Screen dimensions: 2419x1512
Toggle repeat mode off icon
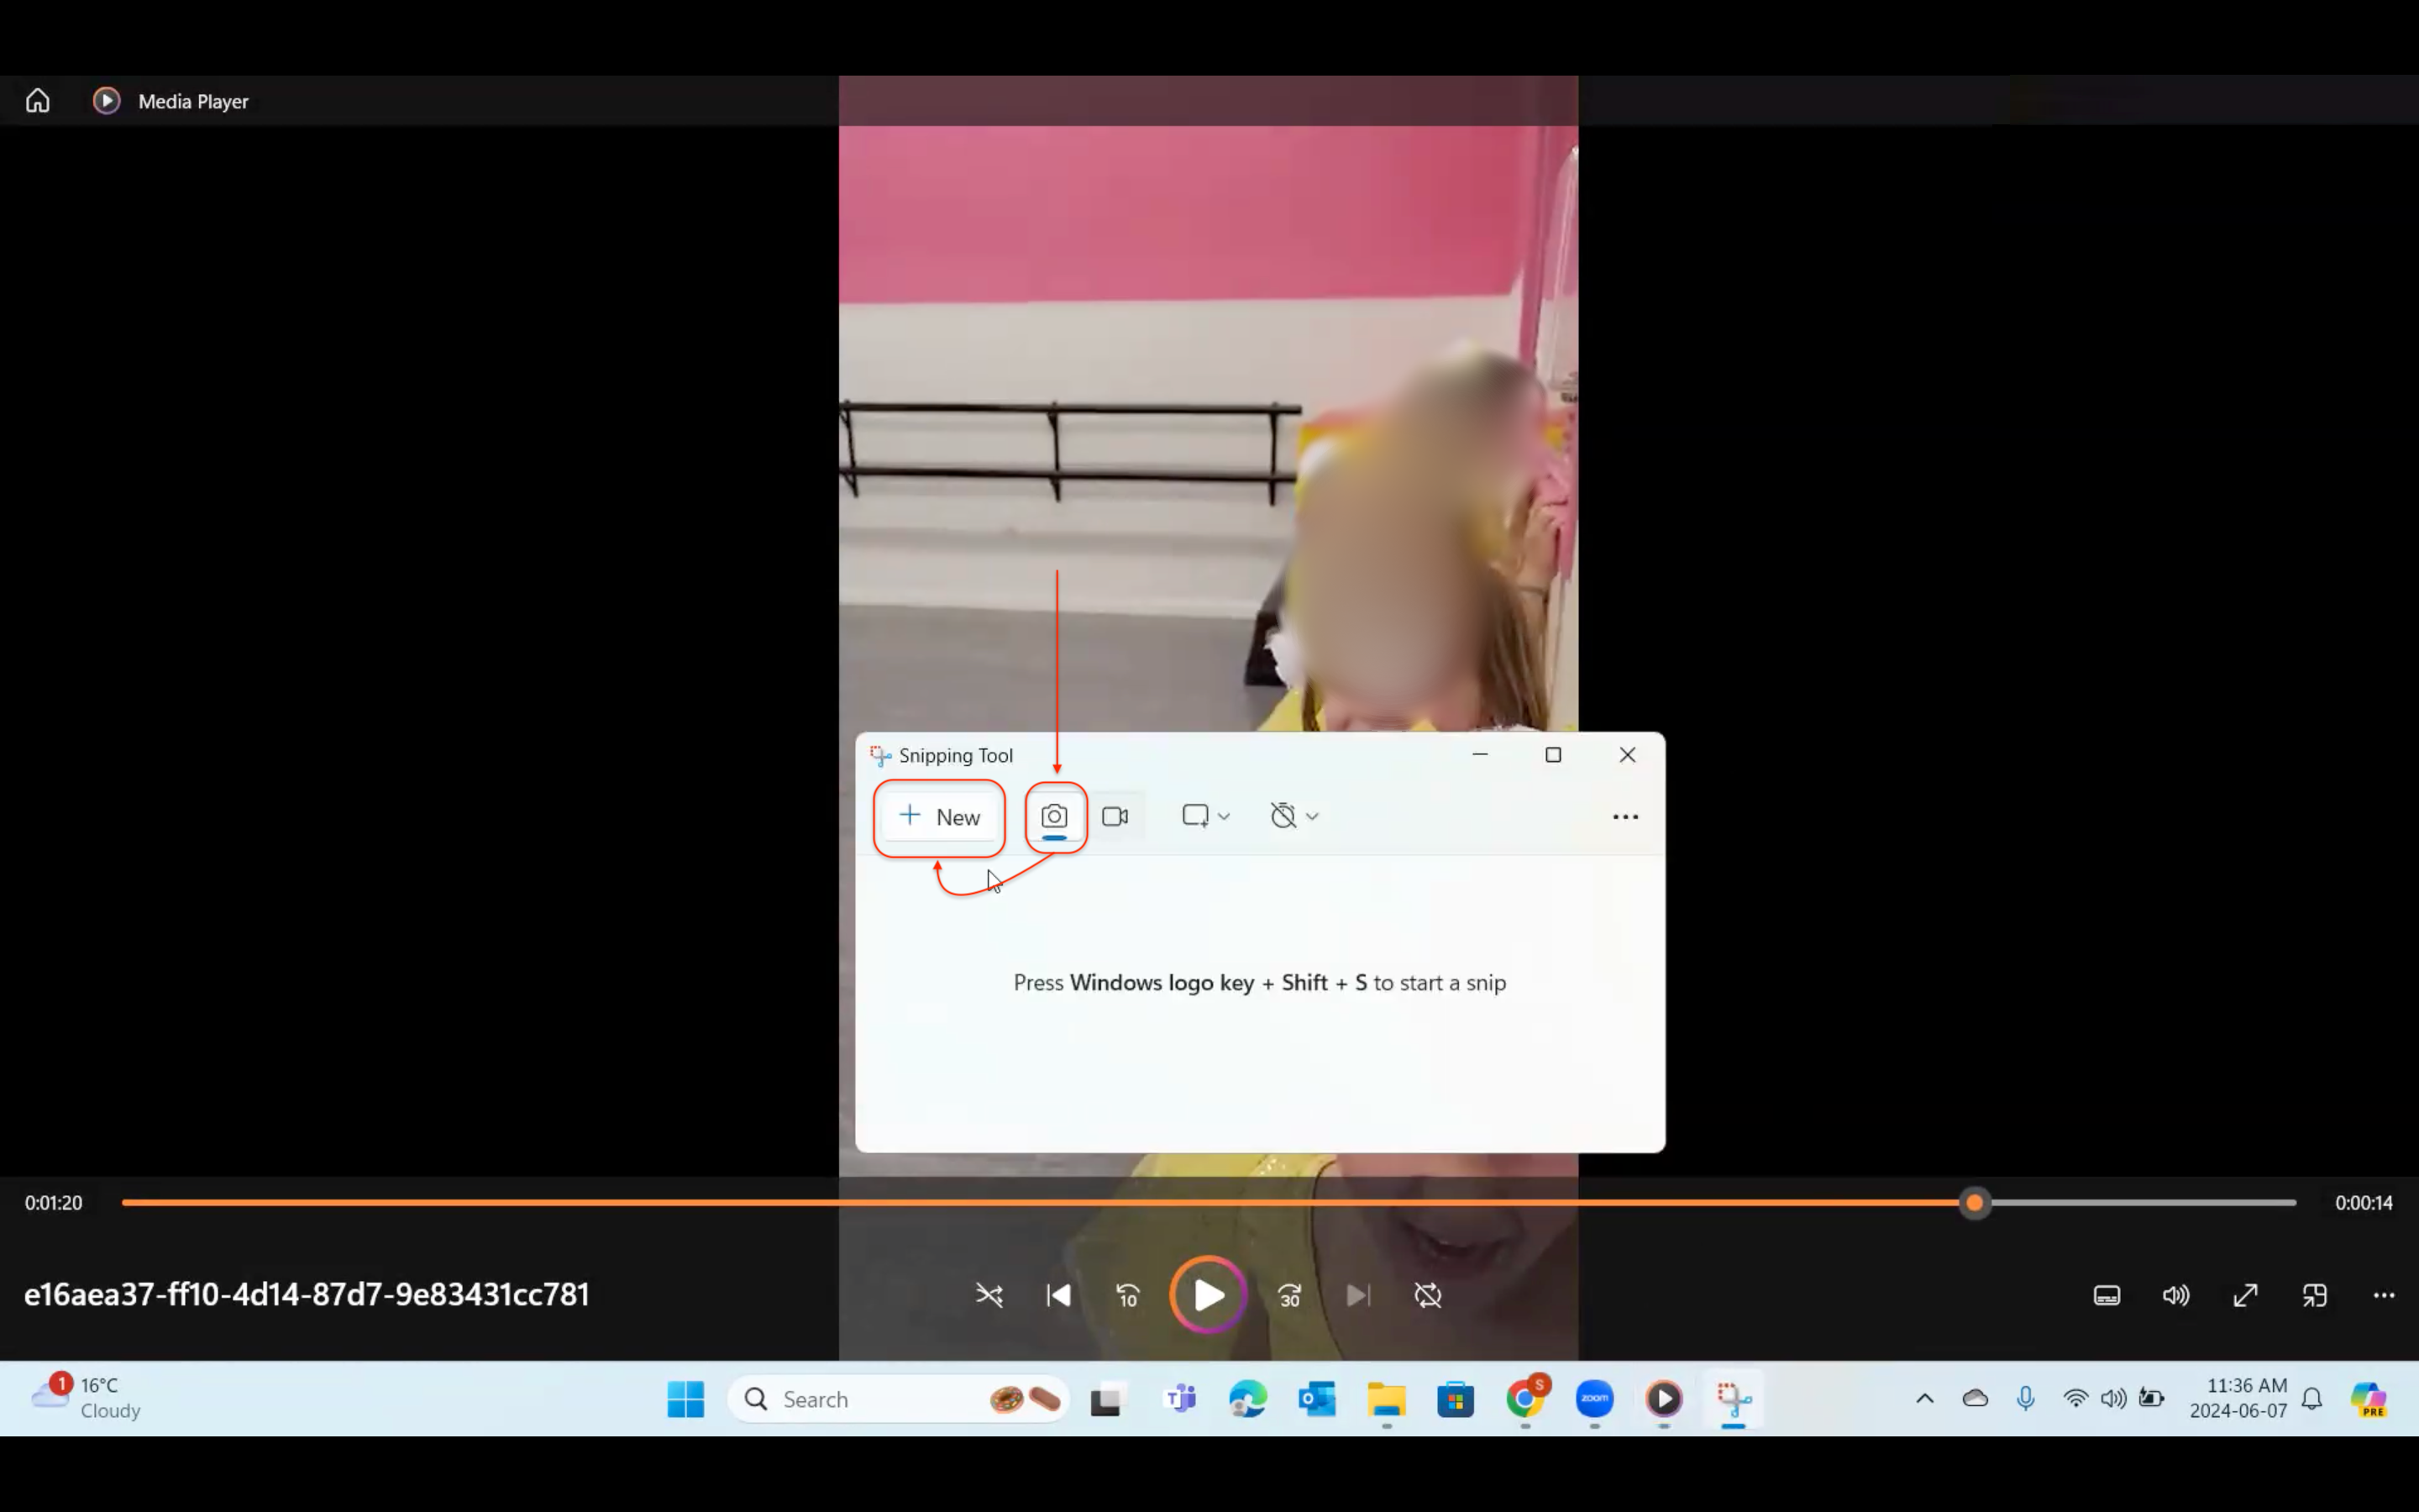point(1427,1295)
